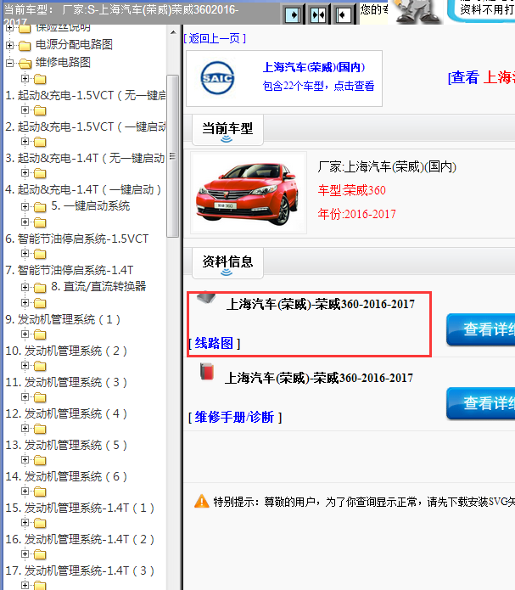515x590 pixels.
Task: Click the SAIC brand logo
Action: 217,78
